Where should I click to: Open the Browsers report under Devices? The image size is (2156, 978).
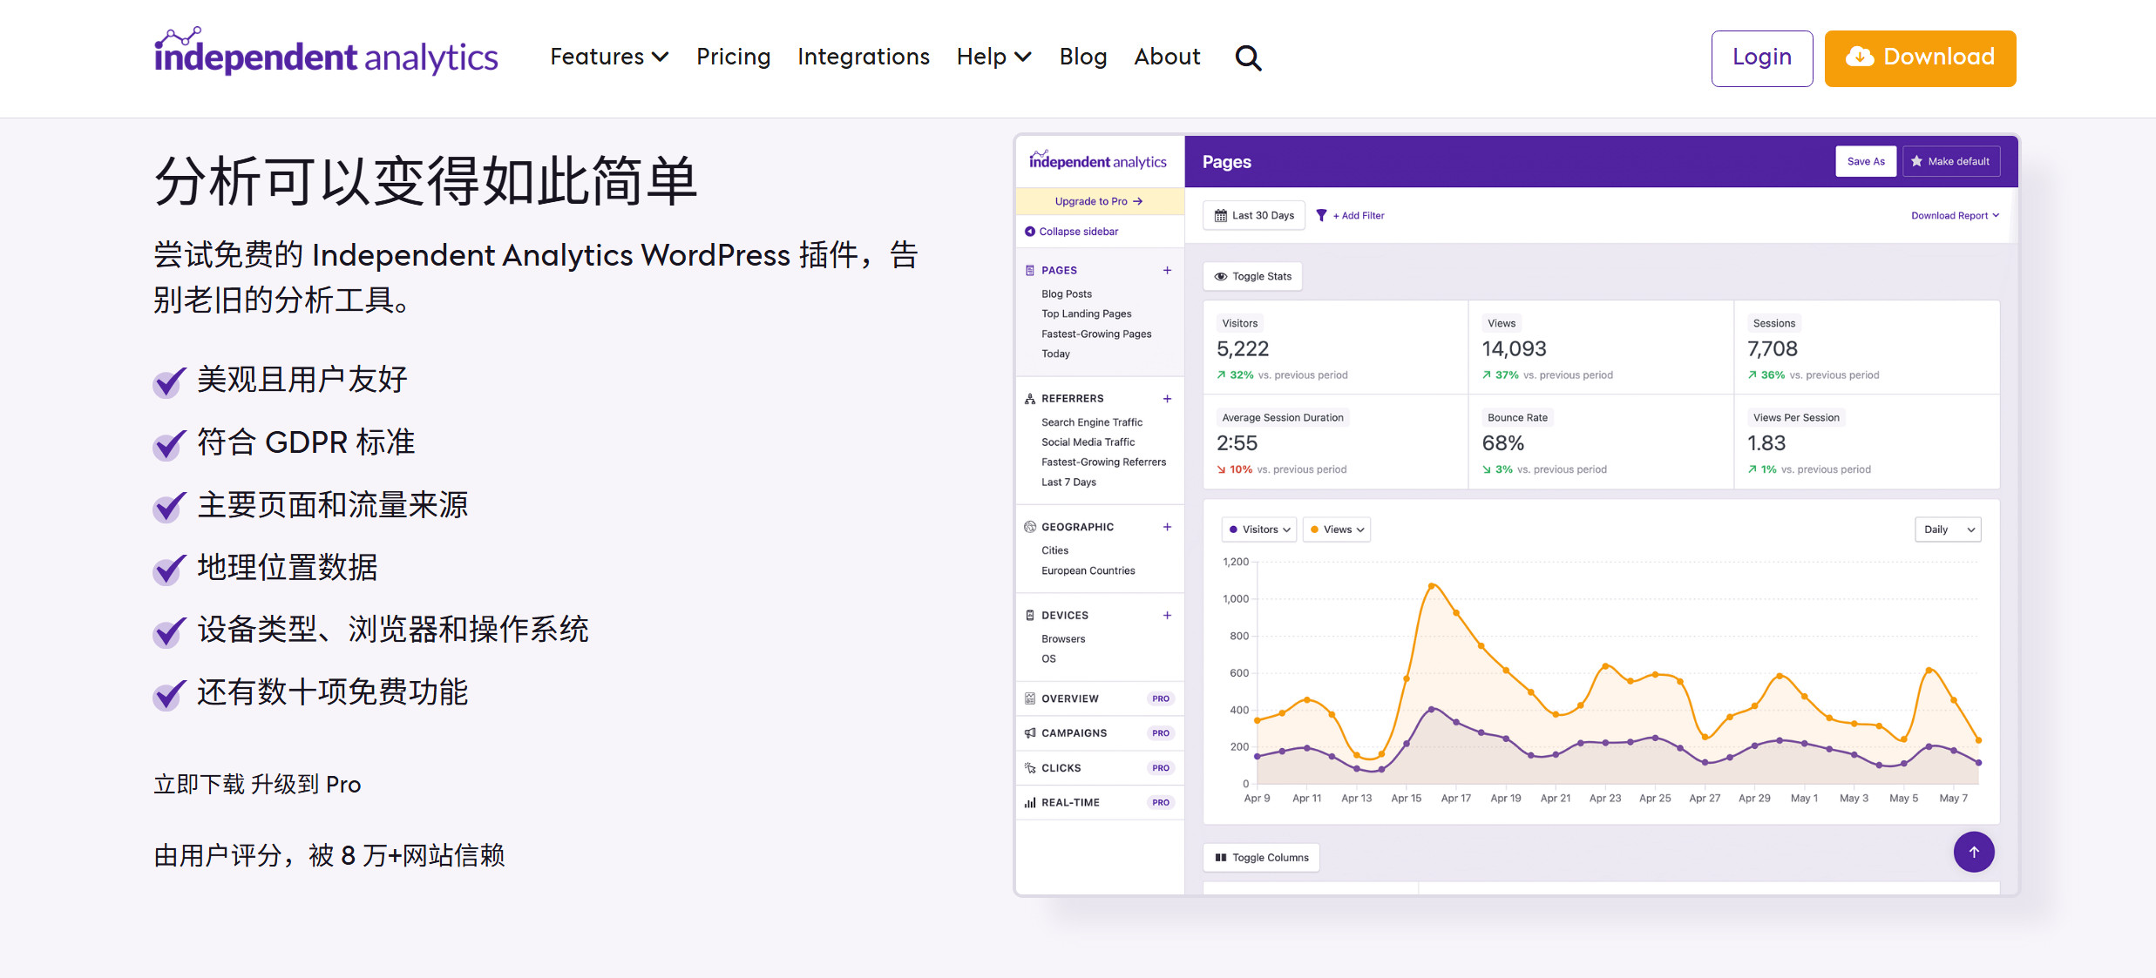tap(1063, 639)
